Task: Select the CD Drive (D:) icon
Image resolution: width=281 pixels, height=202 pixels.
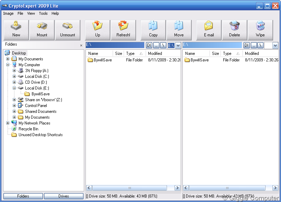Action: [21, 82]
